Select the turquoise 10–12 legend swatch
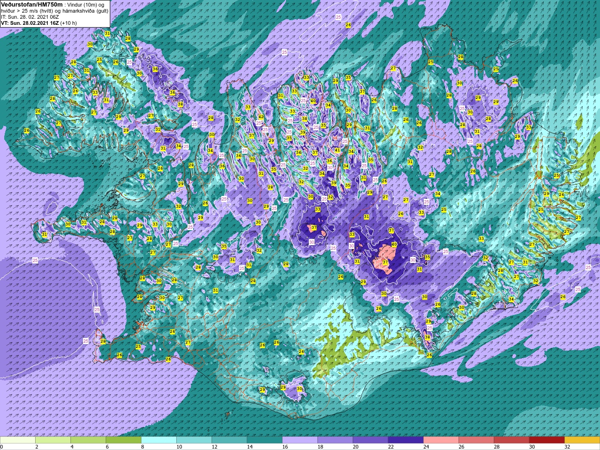This screenshot has height=450, width=600. click(194, 440)
